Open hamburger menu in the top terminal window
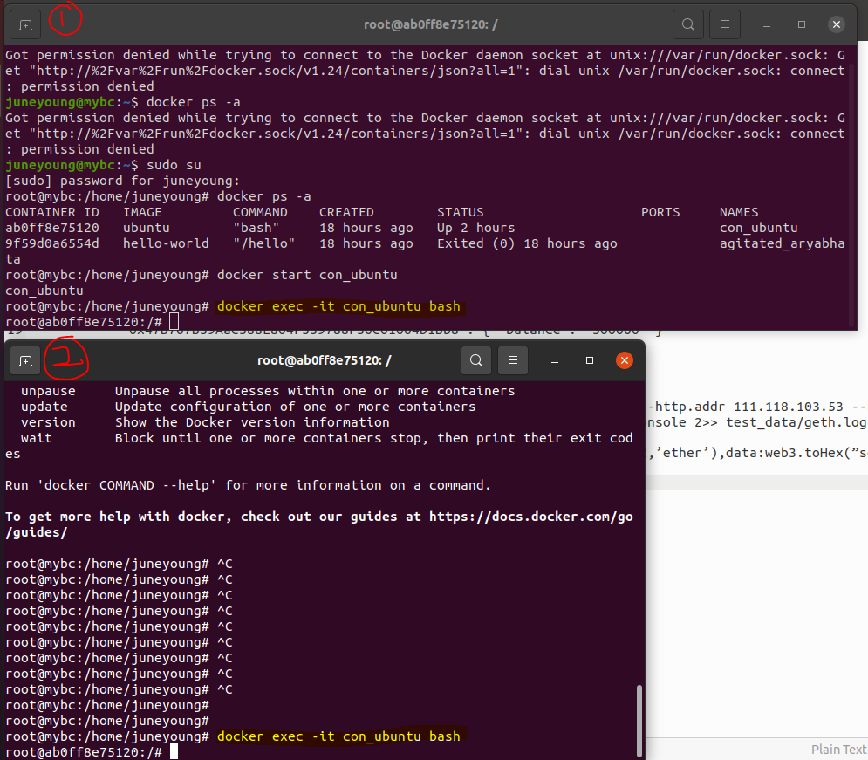The width and height of the screenshot is (868, 760). [x=725, y=24]
